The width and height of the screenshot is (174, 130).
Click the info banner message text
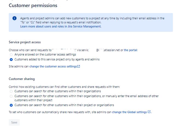(x=92, y=20)
